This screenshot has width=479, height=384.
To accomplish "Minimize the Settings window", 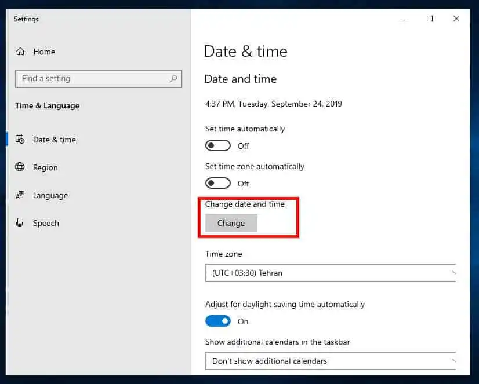I will pyautogui.click(x=403, y=19).
